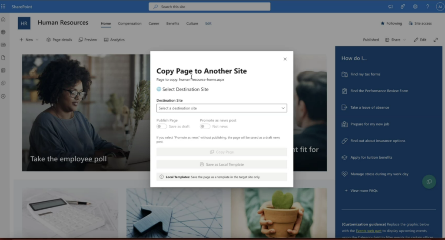Click the SharePoint brand text
Image resolution: width=445 pixels, height=240 pixels.
(22, 7)
